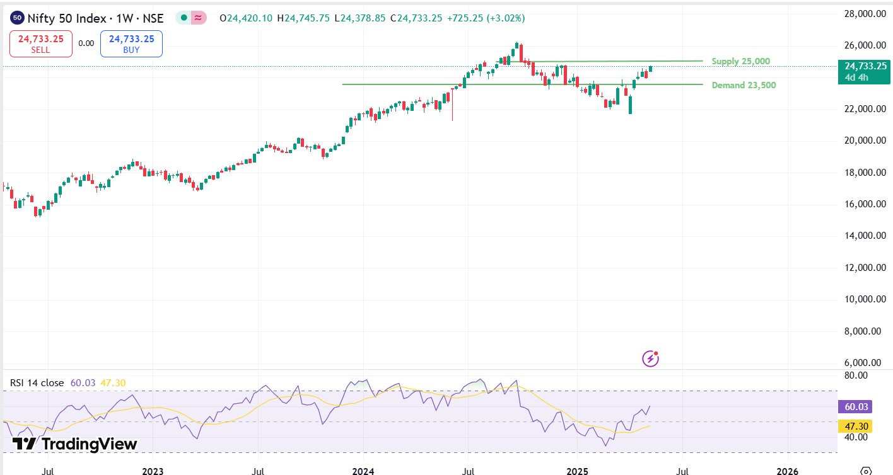Click the 10,000.00 price axis label
The height and width of the screenshot is (475, 893).
pos(866,299)
